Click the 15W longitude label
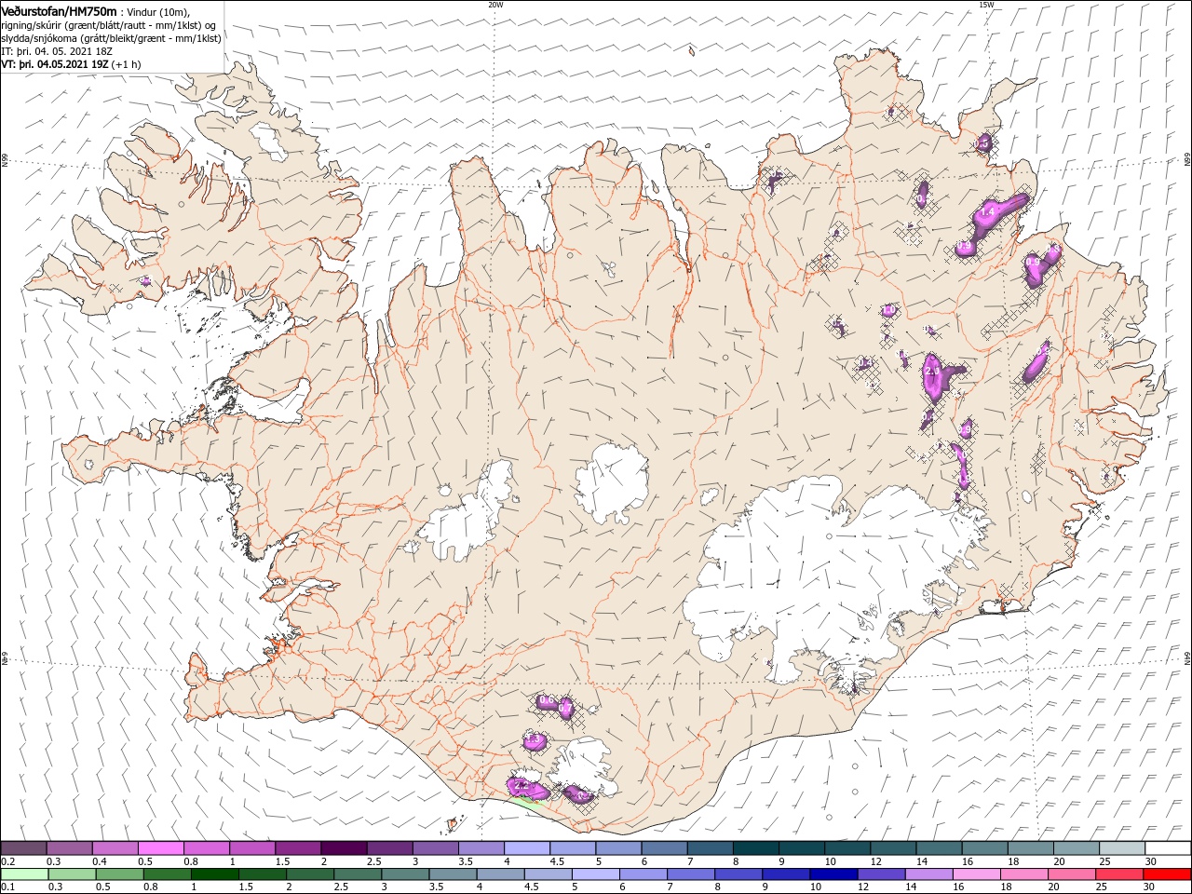 986,5
